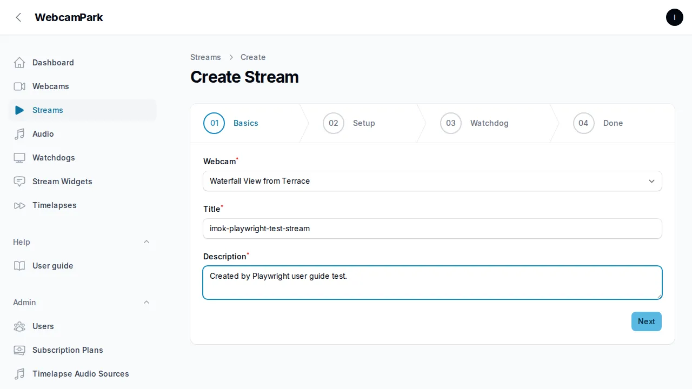Image resolution: width=692 pixels, height=389 pixels.
Task: Select the Setup step tab
Action: [x=364, y=123]
